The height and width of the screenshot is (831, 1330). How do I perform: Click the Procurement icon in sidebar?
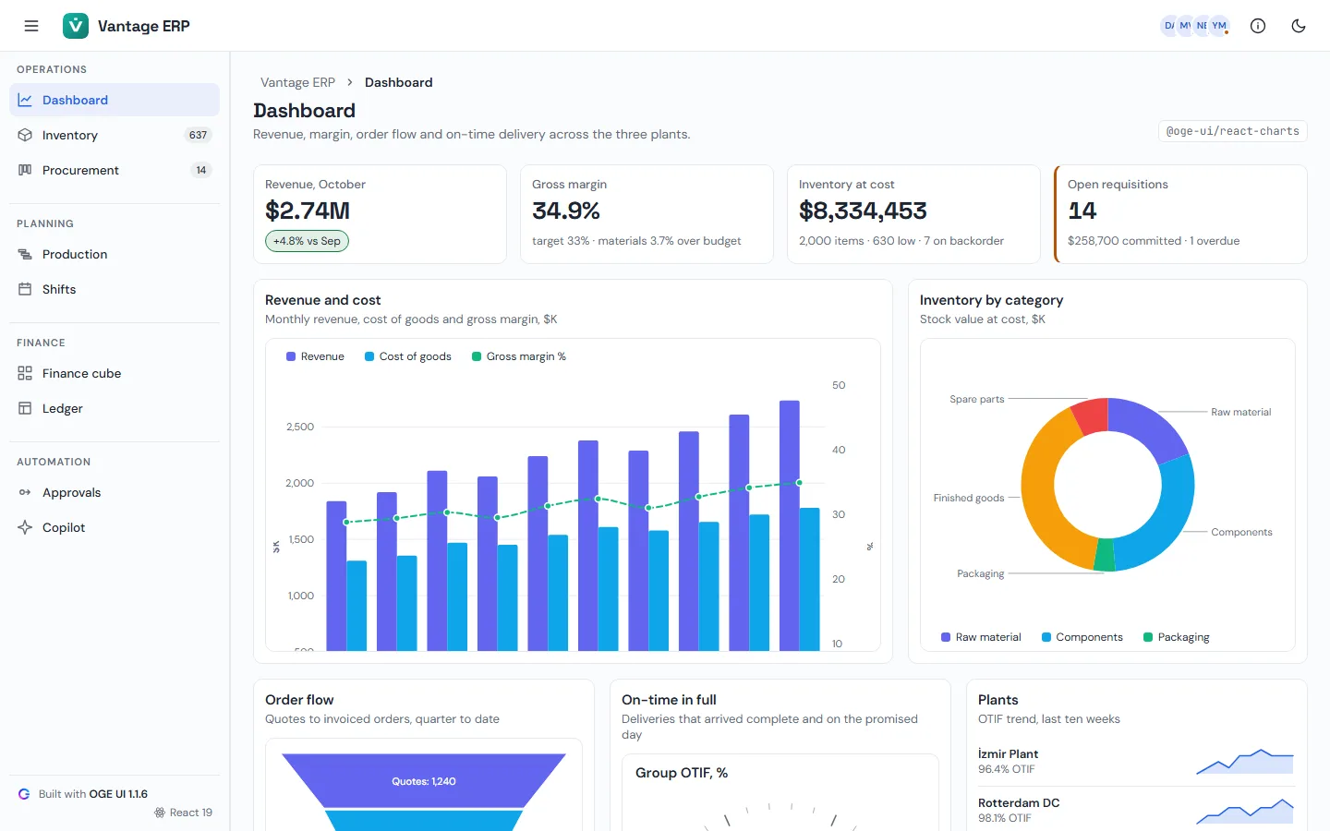(25, 170)
